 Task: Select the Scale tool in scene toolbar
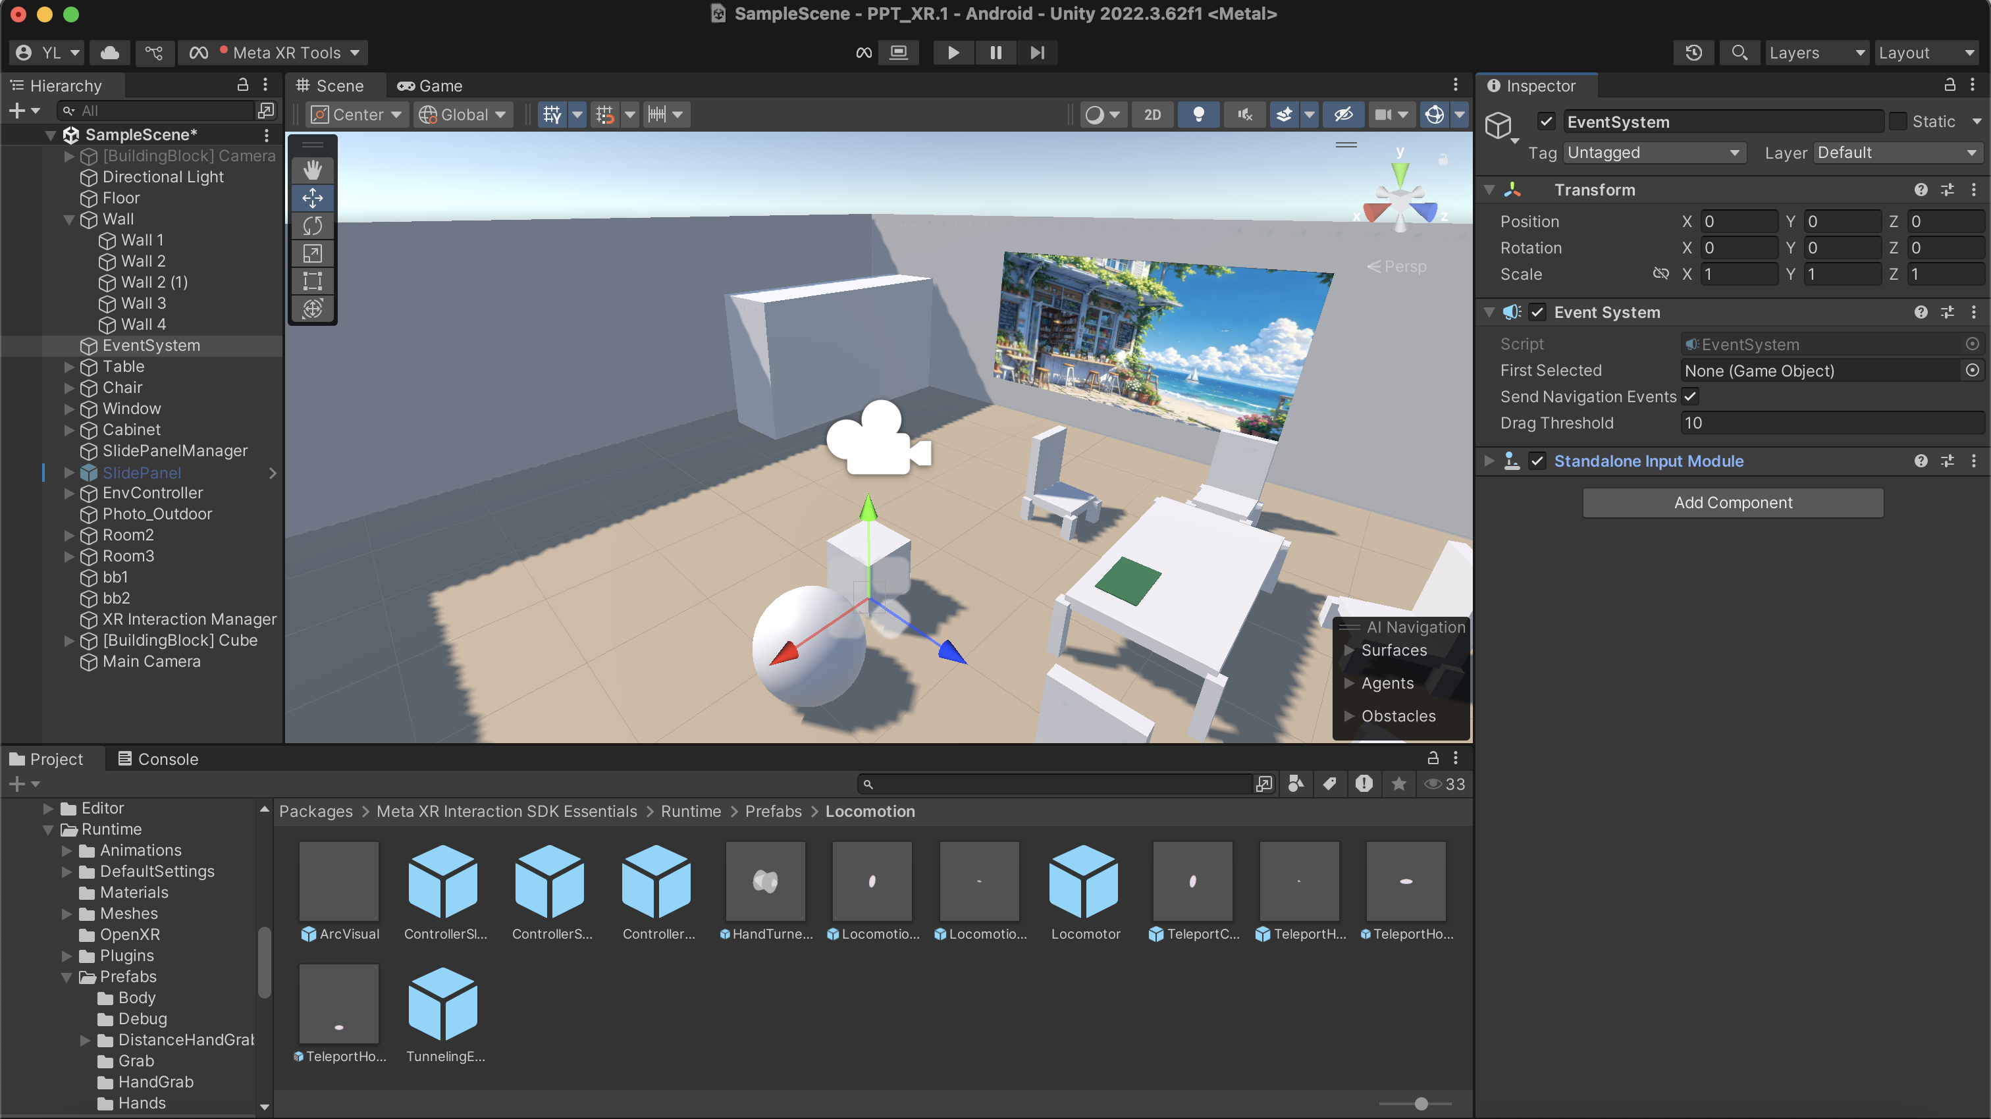312,253
